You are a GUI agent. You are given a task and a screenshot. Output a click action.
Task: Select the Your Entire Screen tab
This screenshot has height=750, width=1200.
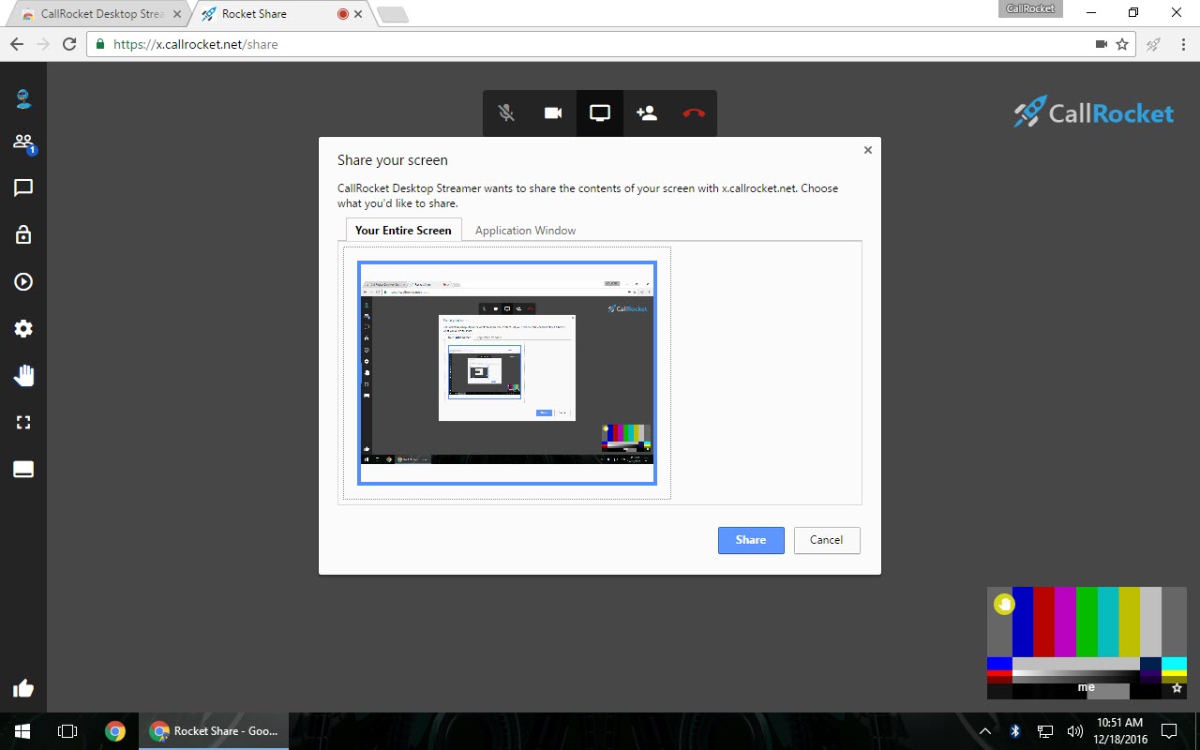403,230
